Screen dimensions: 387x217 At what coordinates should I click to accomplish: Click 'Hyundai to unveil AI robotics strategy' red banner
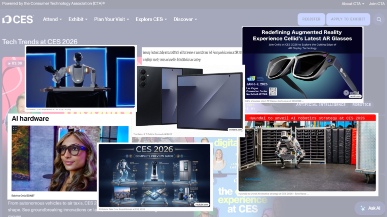point(307,118)
